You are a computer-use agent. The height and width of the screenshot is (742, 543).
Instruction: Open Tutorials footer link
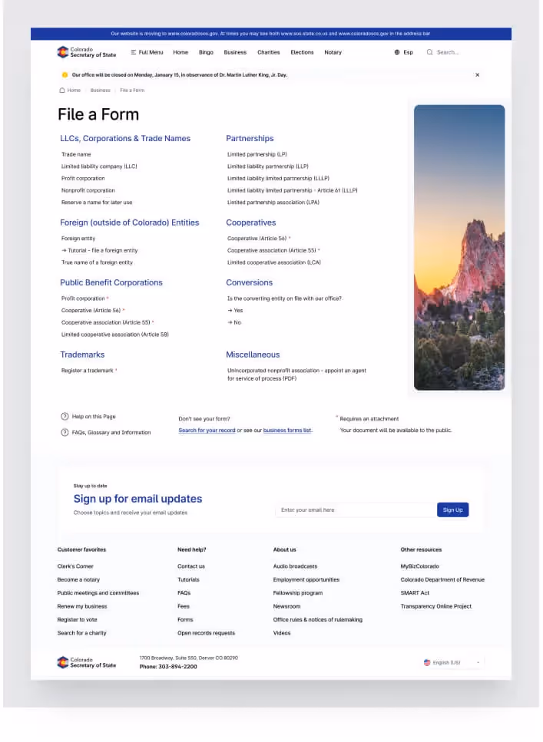point(188,579)
